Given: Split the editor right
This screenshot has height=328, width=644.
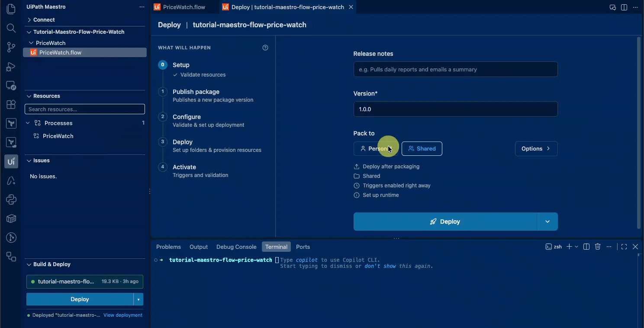Looking at the screenshot, I should pyautogui.click(x=624, y=7).
